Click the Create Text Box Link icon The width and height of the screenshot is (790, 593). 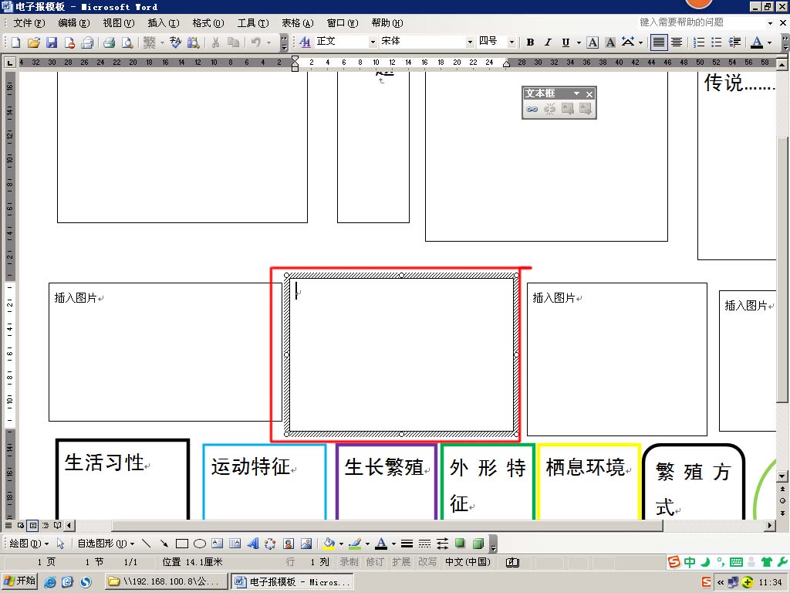532,110
